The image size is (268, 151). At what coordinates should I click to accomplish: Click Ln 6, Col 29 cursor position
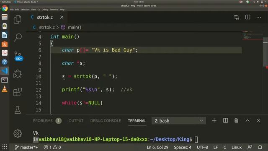(157, 147)
